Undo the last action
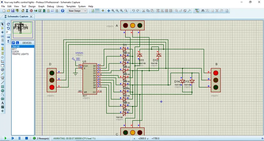Viewport: 264px width, 141px height. 133,11
